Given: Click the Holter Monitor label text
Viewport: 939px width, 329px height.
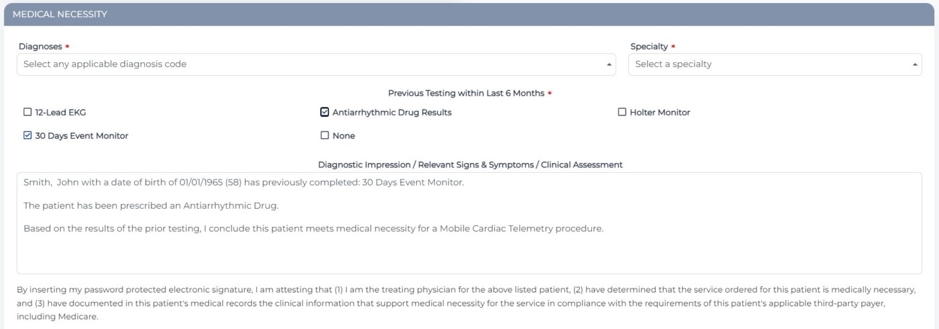Looking at the screenshot, I should [660, 112].
